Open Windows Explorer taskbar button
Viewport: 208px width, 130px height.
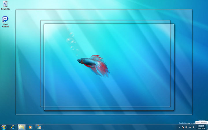21,127
